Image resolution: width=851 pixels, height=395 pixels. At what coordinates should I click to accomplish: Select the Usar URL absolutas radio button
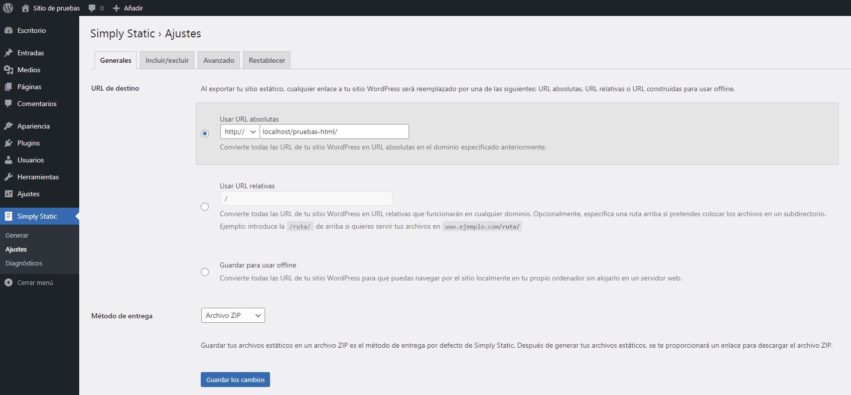coord(205,133)
